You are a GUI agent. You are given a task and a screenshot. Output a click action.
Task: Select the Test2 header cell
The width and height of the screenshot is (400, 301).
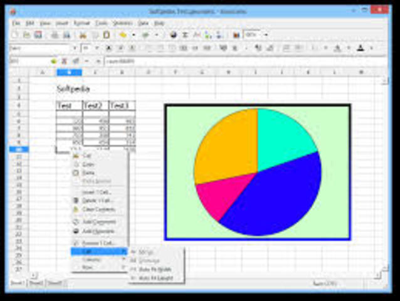click(x=96, y=105)
